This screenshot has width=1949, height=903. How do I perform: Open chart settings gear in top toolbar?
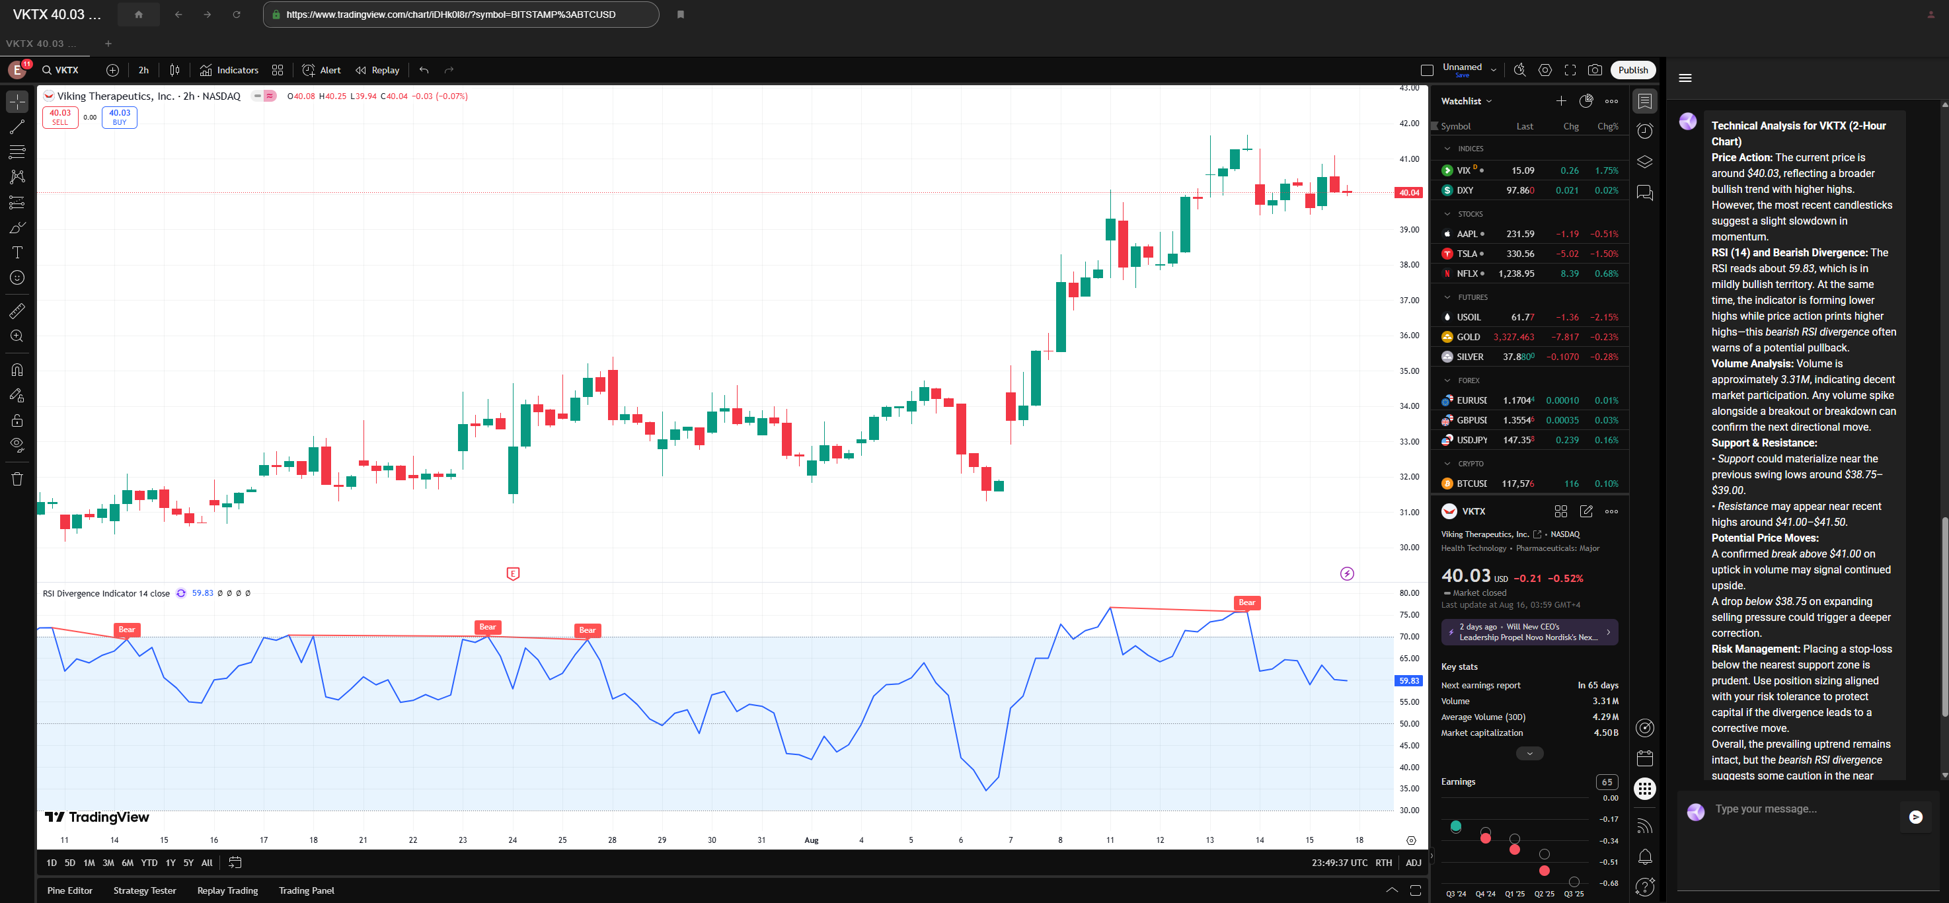tap(1545, 69)
